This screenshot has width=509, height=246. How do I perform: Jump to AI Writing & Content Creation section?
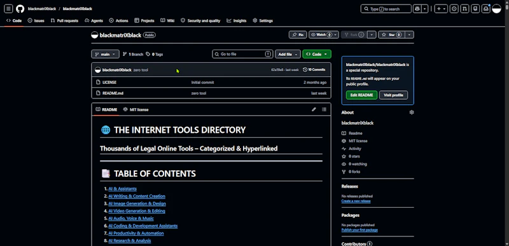137,196
